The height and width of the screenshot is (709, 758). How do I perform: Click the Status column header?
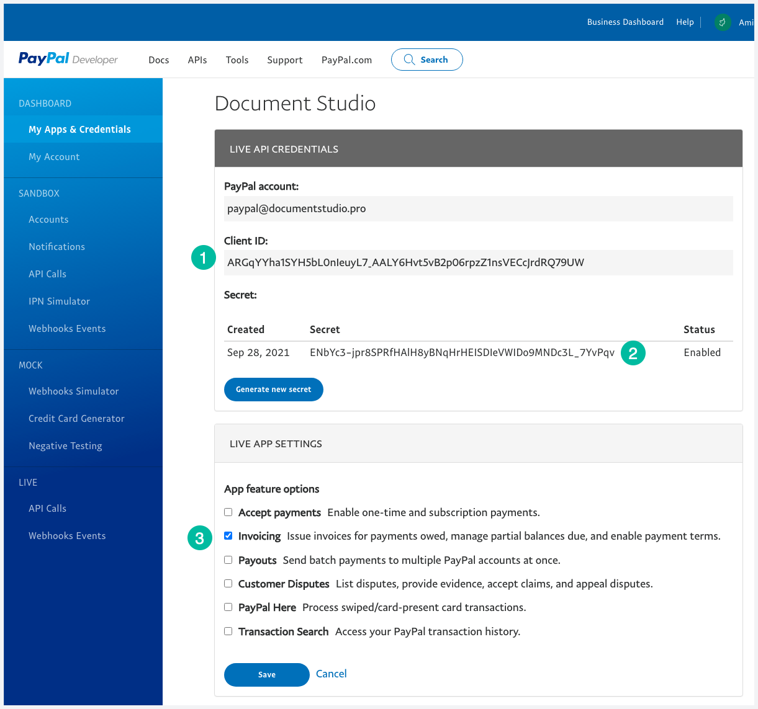pos(699,329)
